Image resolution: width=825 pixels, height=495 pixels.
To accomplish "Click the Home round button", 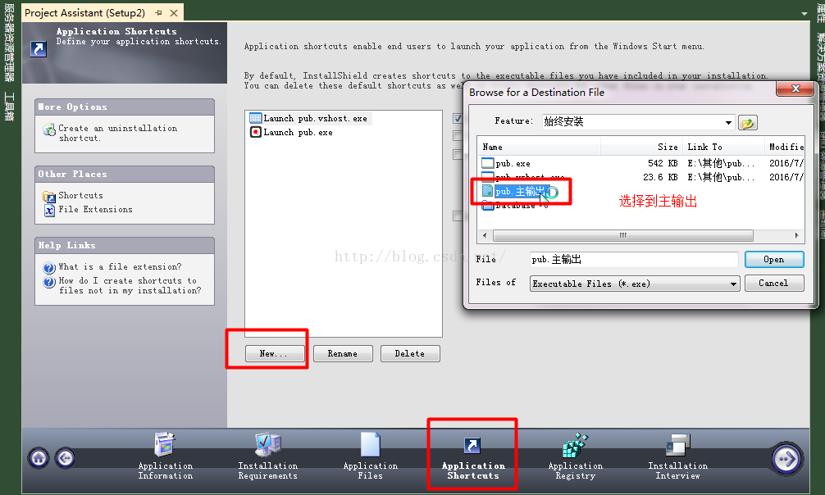I will click(39, 458).
